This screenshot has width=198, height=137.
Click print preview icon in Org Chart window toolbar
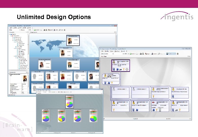(143, 54)
